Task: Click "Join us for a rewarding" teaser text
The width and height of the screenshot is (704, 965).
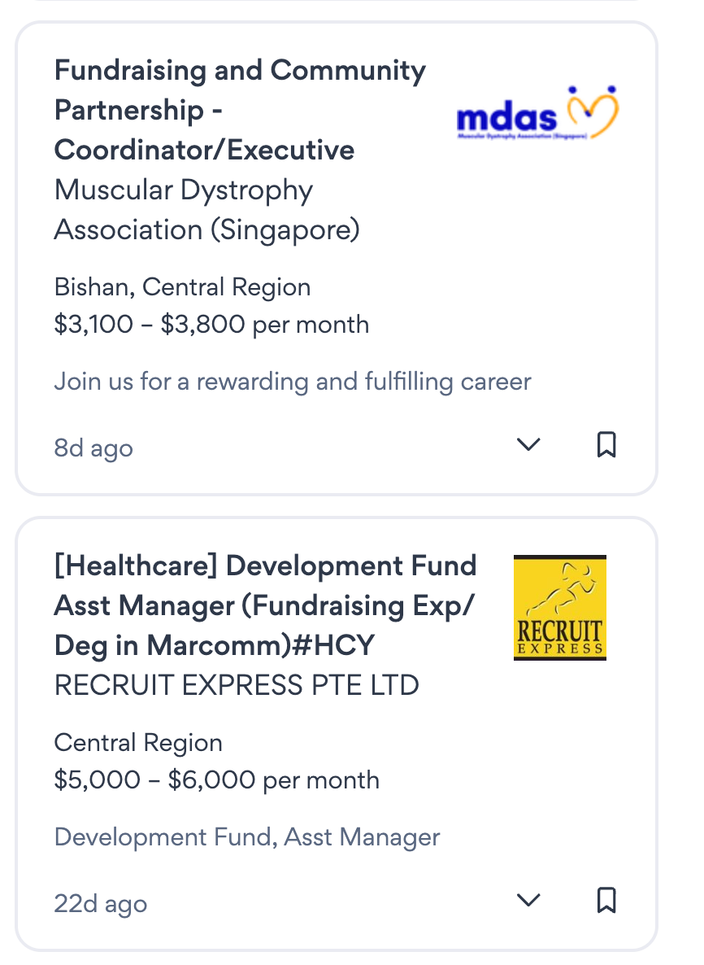Action: [x=293, y=381]
